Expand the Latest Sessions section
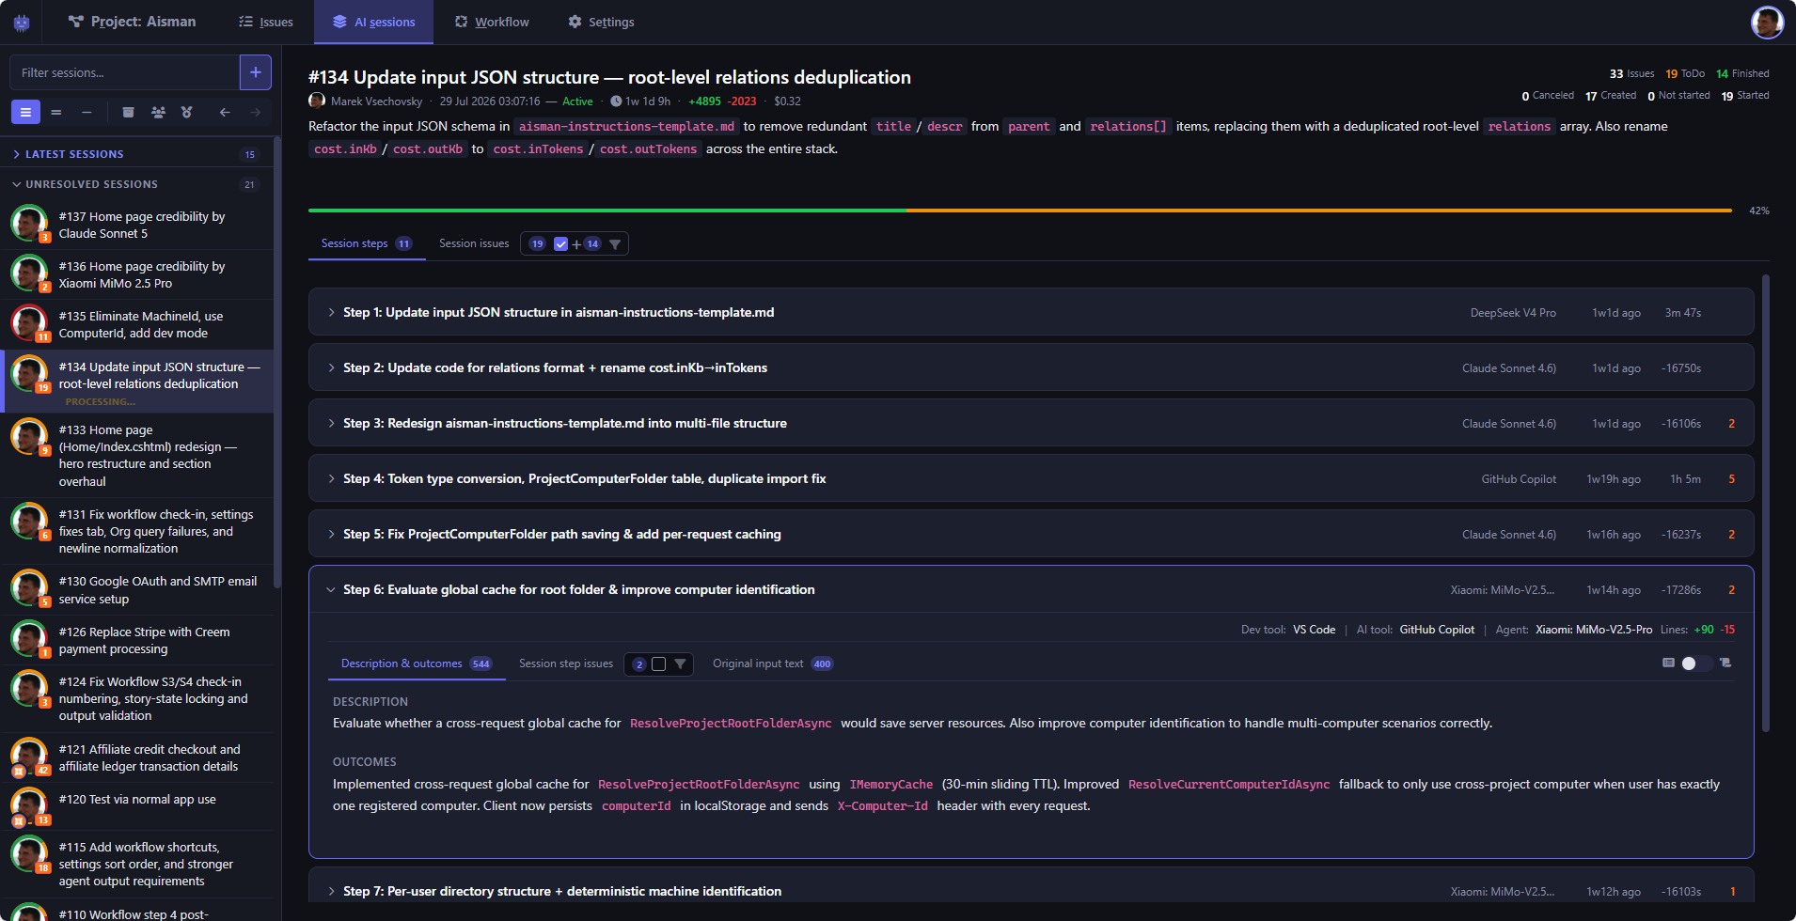1796x921 pixels. 136,154
